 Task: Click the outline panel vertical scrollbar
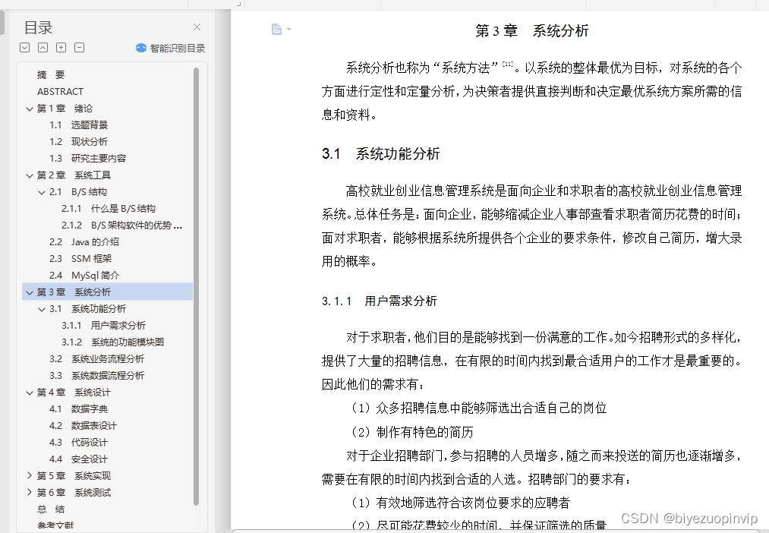[196, 286]
